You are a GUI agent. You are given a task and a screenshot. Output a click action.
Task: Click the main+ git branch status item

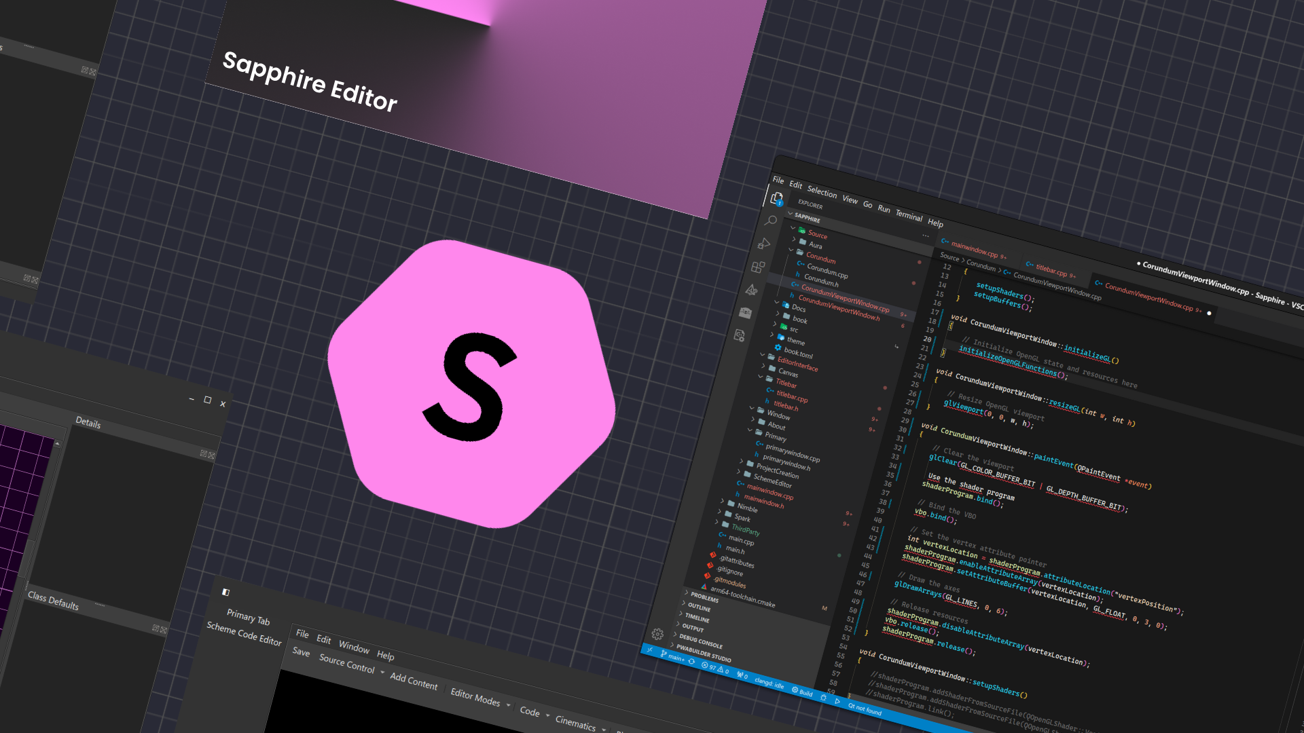click(x=672, y=656)
